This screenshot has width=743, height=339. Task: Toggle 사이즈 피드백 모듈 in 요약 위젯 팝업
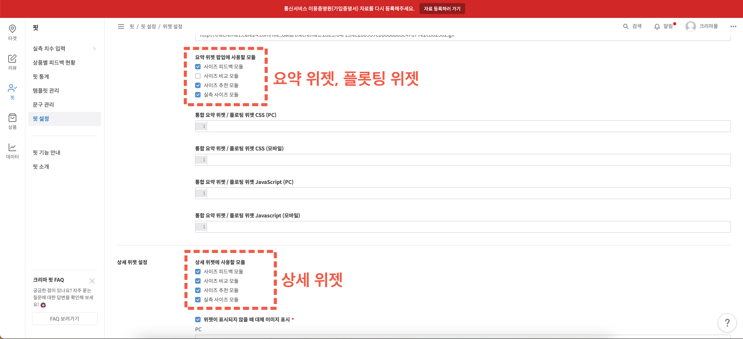[198, 67]
